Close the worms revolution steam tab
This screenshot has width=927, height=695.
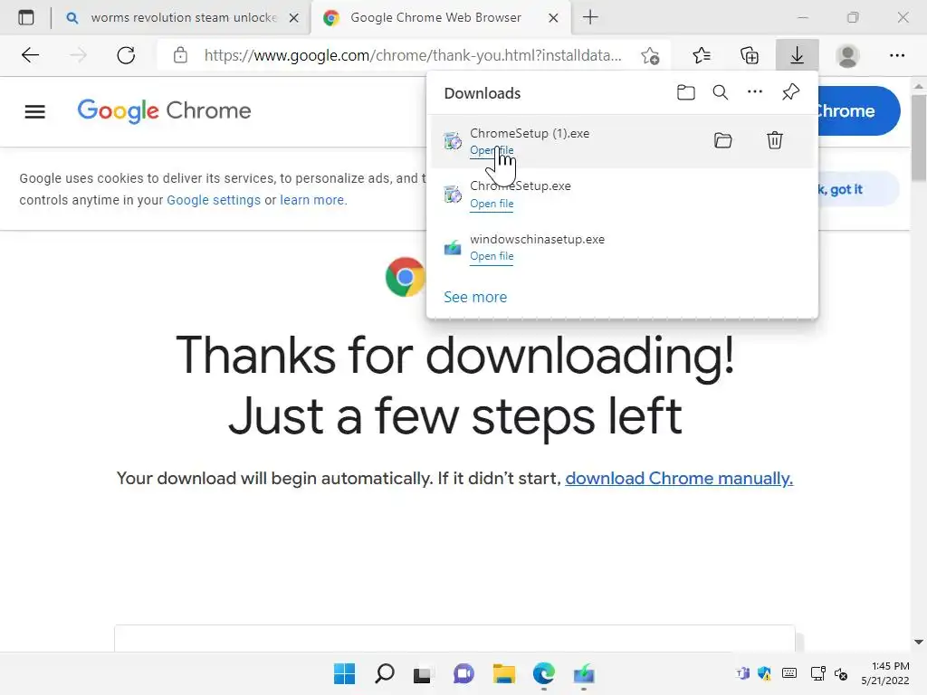coord(294,18)
